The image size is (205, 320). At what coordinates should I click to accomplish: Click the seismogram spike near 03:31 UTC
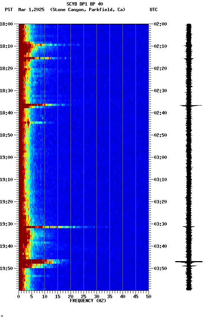pos(189,227)
